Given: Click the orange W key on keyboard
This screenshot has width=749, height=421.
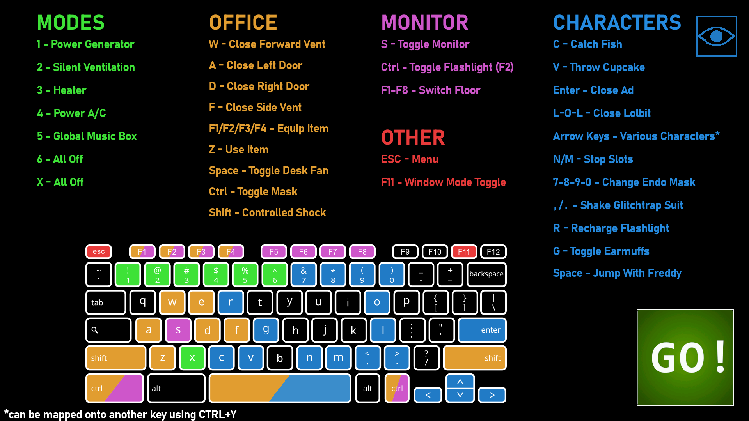Looking at the screenshot, I should pos(173,302).
